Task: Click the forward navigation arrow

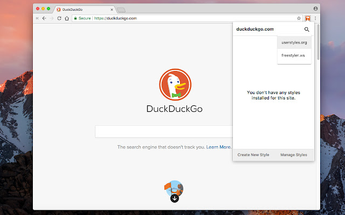Action: [52, 18]
